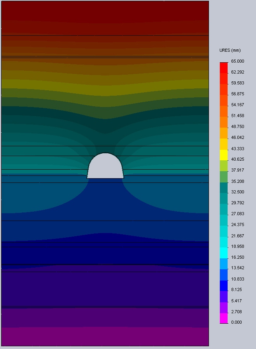Select the 21.667 legend value
The image size is (256, 349).
(x=238, y=236)
